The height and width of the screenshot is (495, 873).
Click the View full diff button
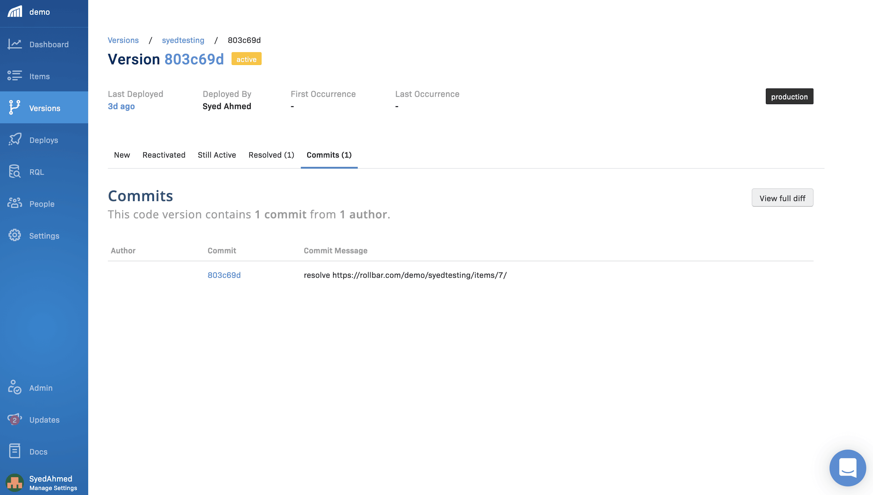(x=783, y=198)
